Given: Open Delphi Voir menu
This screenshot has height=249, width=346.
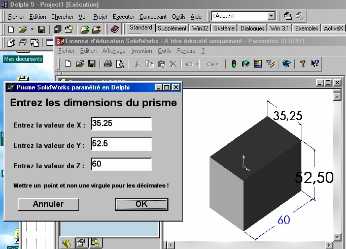Looking at the screenshot, I should (x=83, y=17).
